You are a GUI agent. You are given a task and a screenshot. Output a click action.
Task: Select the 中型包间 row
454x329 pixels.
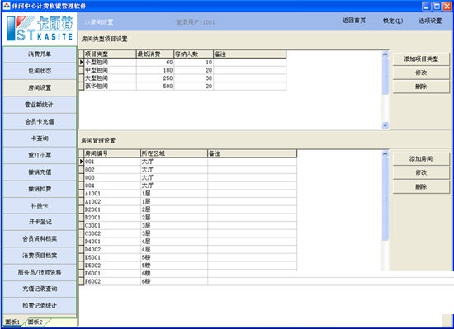(182, 70)
